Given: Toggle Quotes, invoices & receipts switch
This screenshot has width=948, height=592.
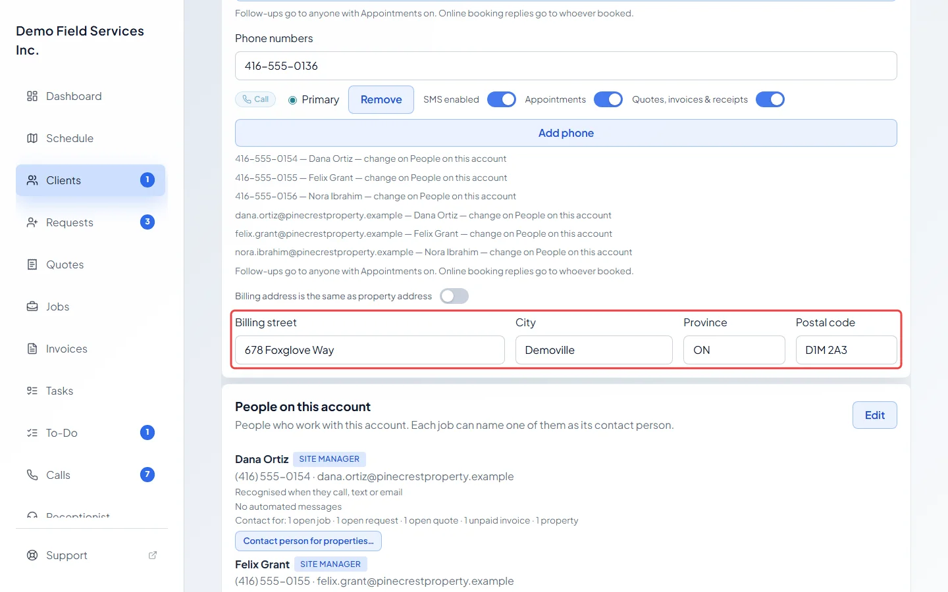Looking at the screenshot, I should click(770, 99).
